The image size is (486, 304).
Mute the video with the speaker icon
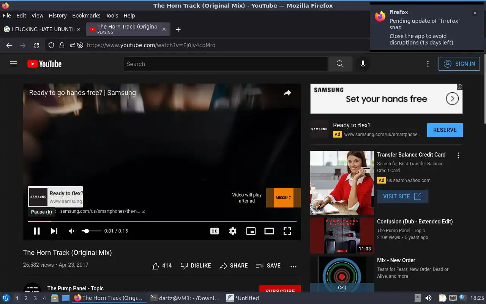[71, 231]
